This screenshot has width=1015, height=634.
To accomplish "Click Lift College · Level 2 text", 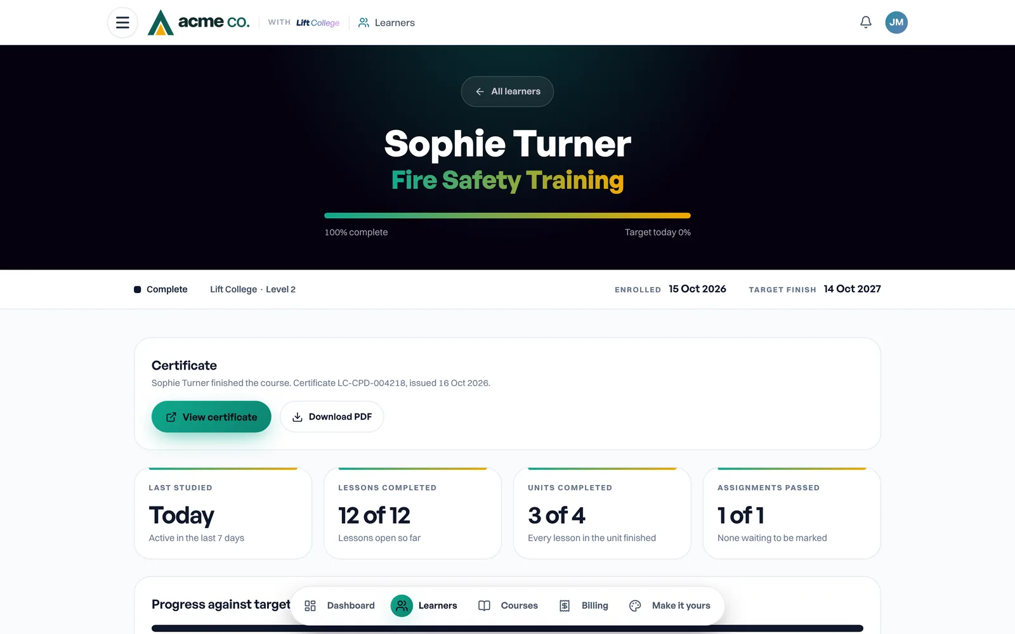I will [253, 290].
